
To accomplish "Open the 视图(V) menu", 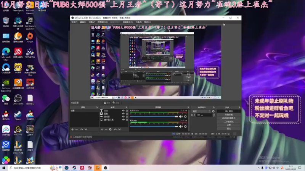I will point(91,22).
